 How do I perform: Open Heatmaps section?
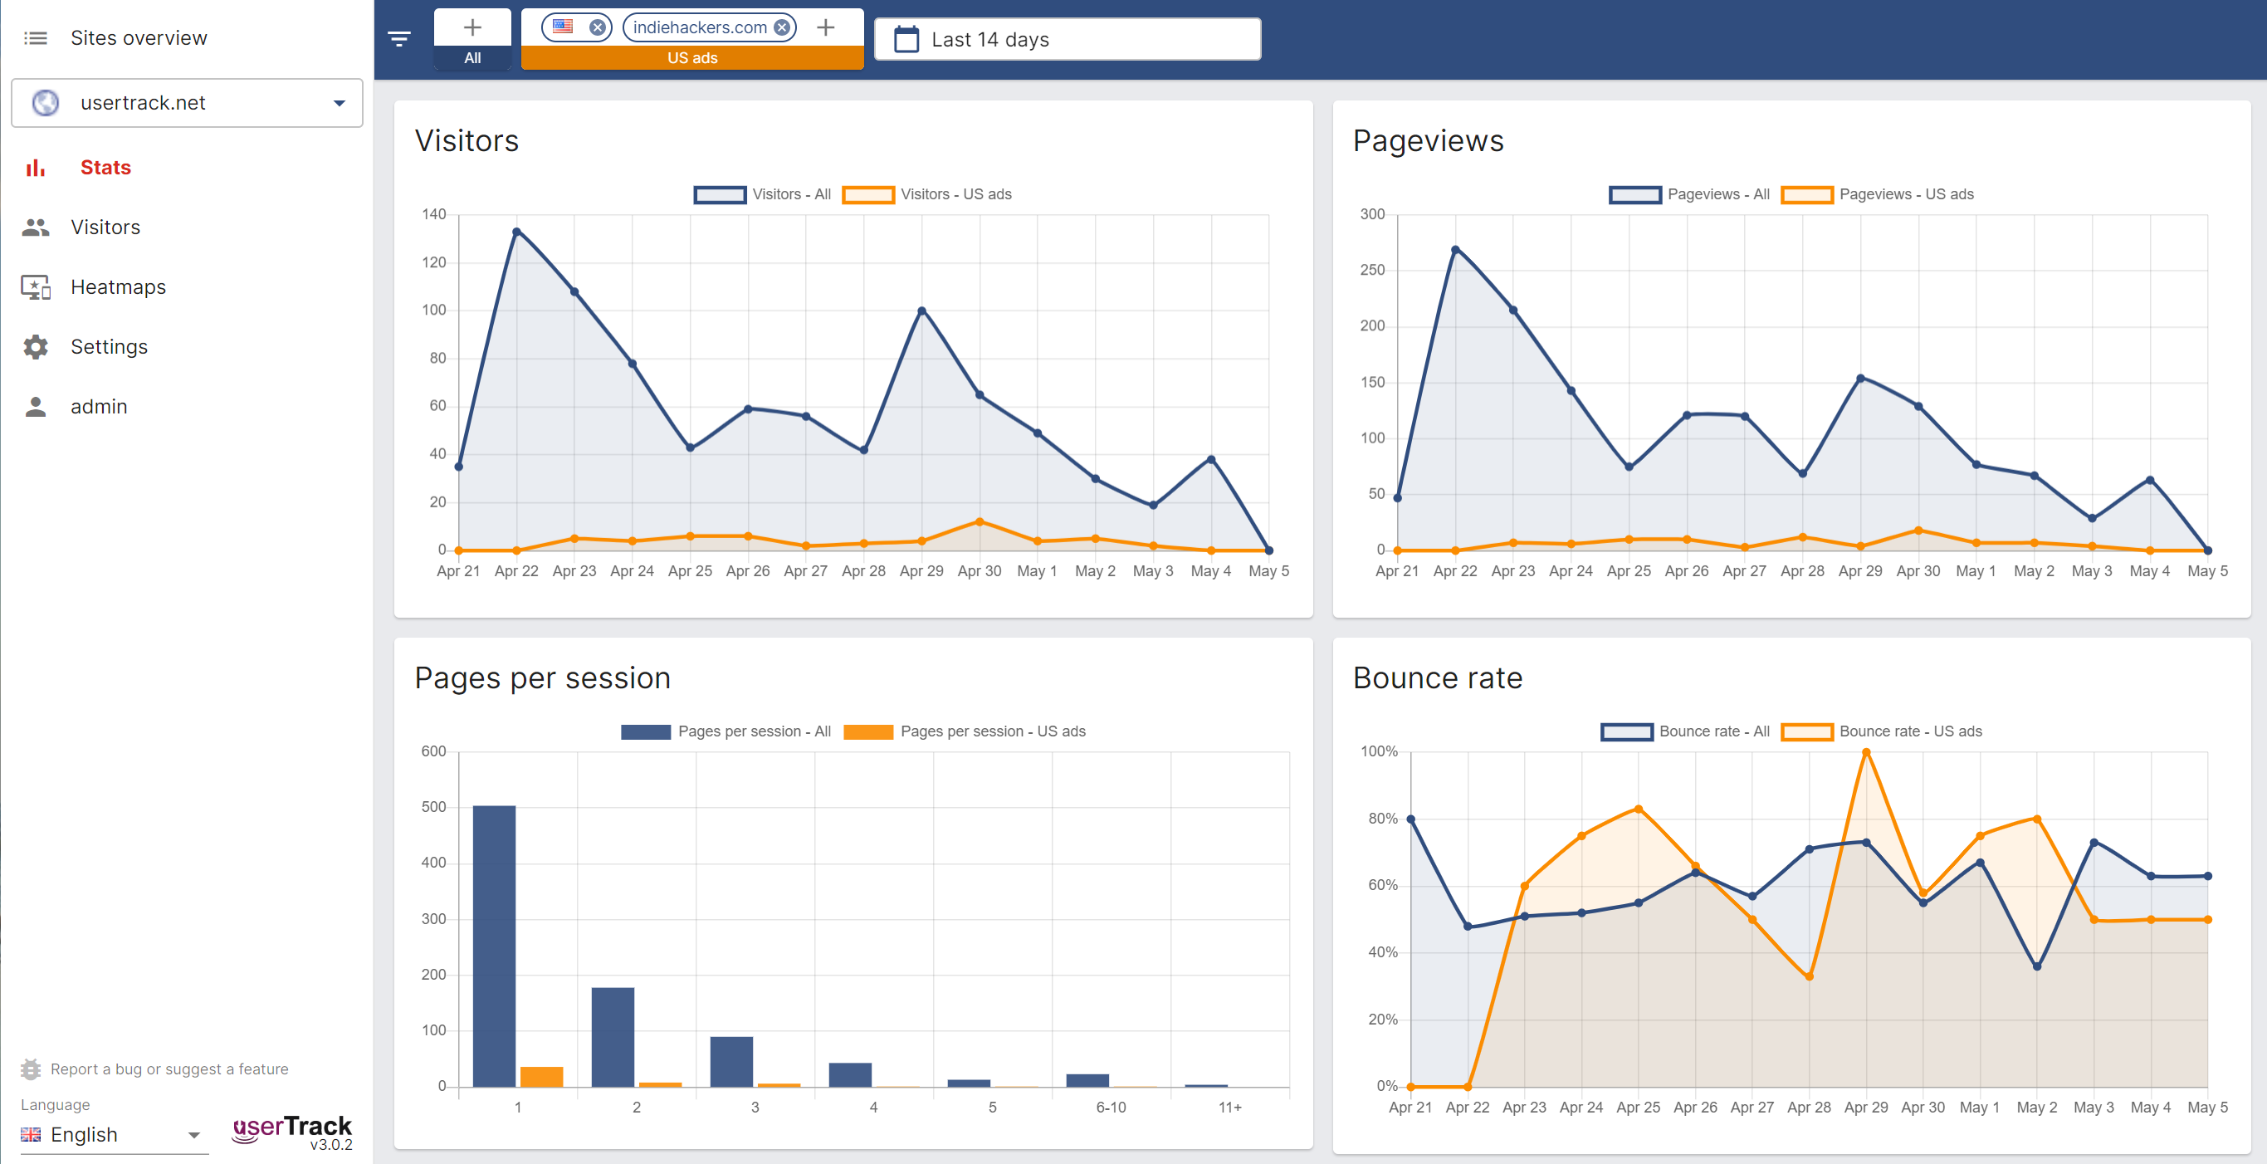point(118,287)
